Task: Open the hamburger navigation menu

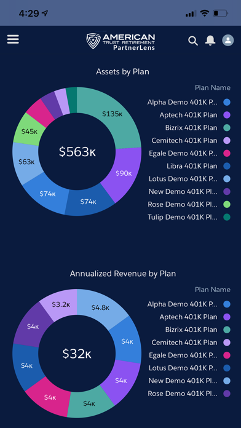Action: [13, 39]
